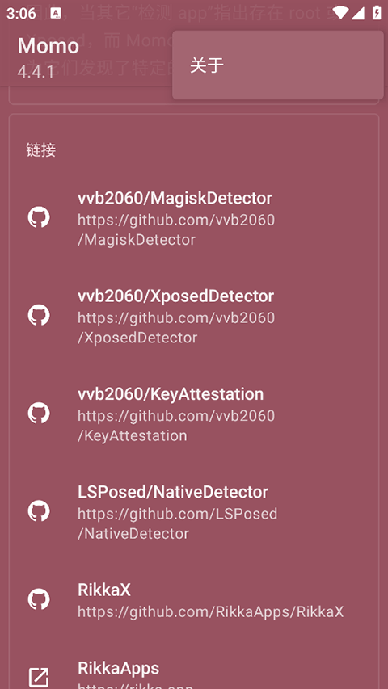
Task: Tap the battery charging status icon
Action: click(x=377, y=13)
